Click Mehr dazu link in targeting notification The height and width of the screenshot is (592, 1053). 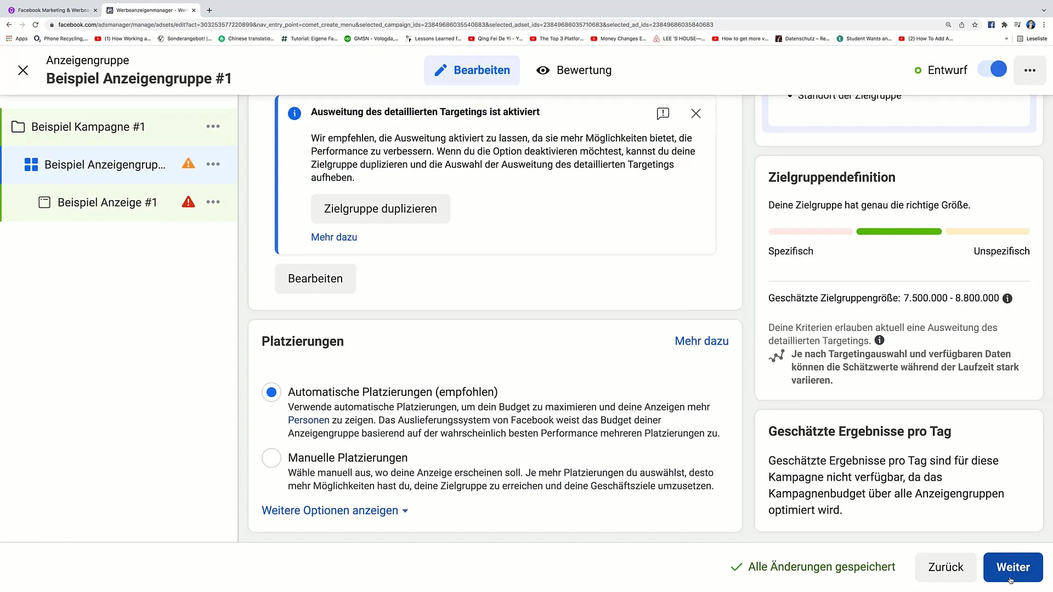(x=334, y=237)
